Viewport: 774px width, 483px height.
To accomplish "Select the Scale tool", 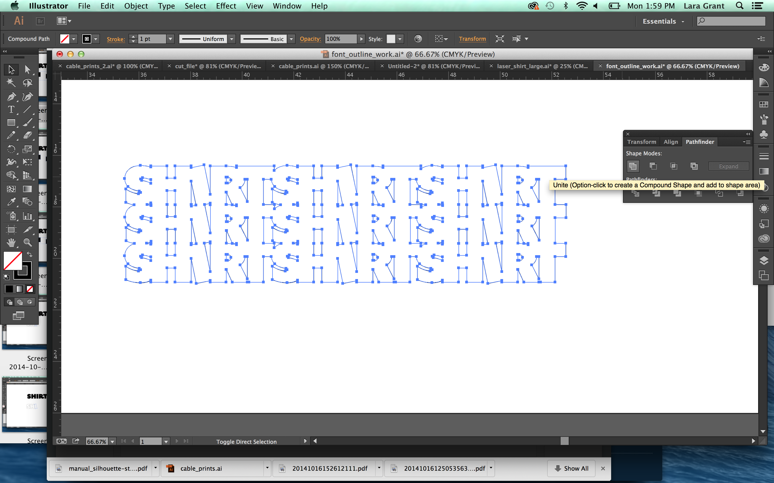I will [27, 149].
